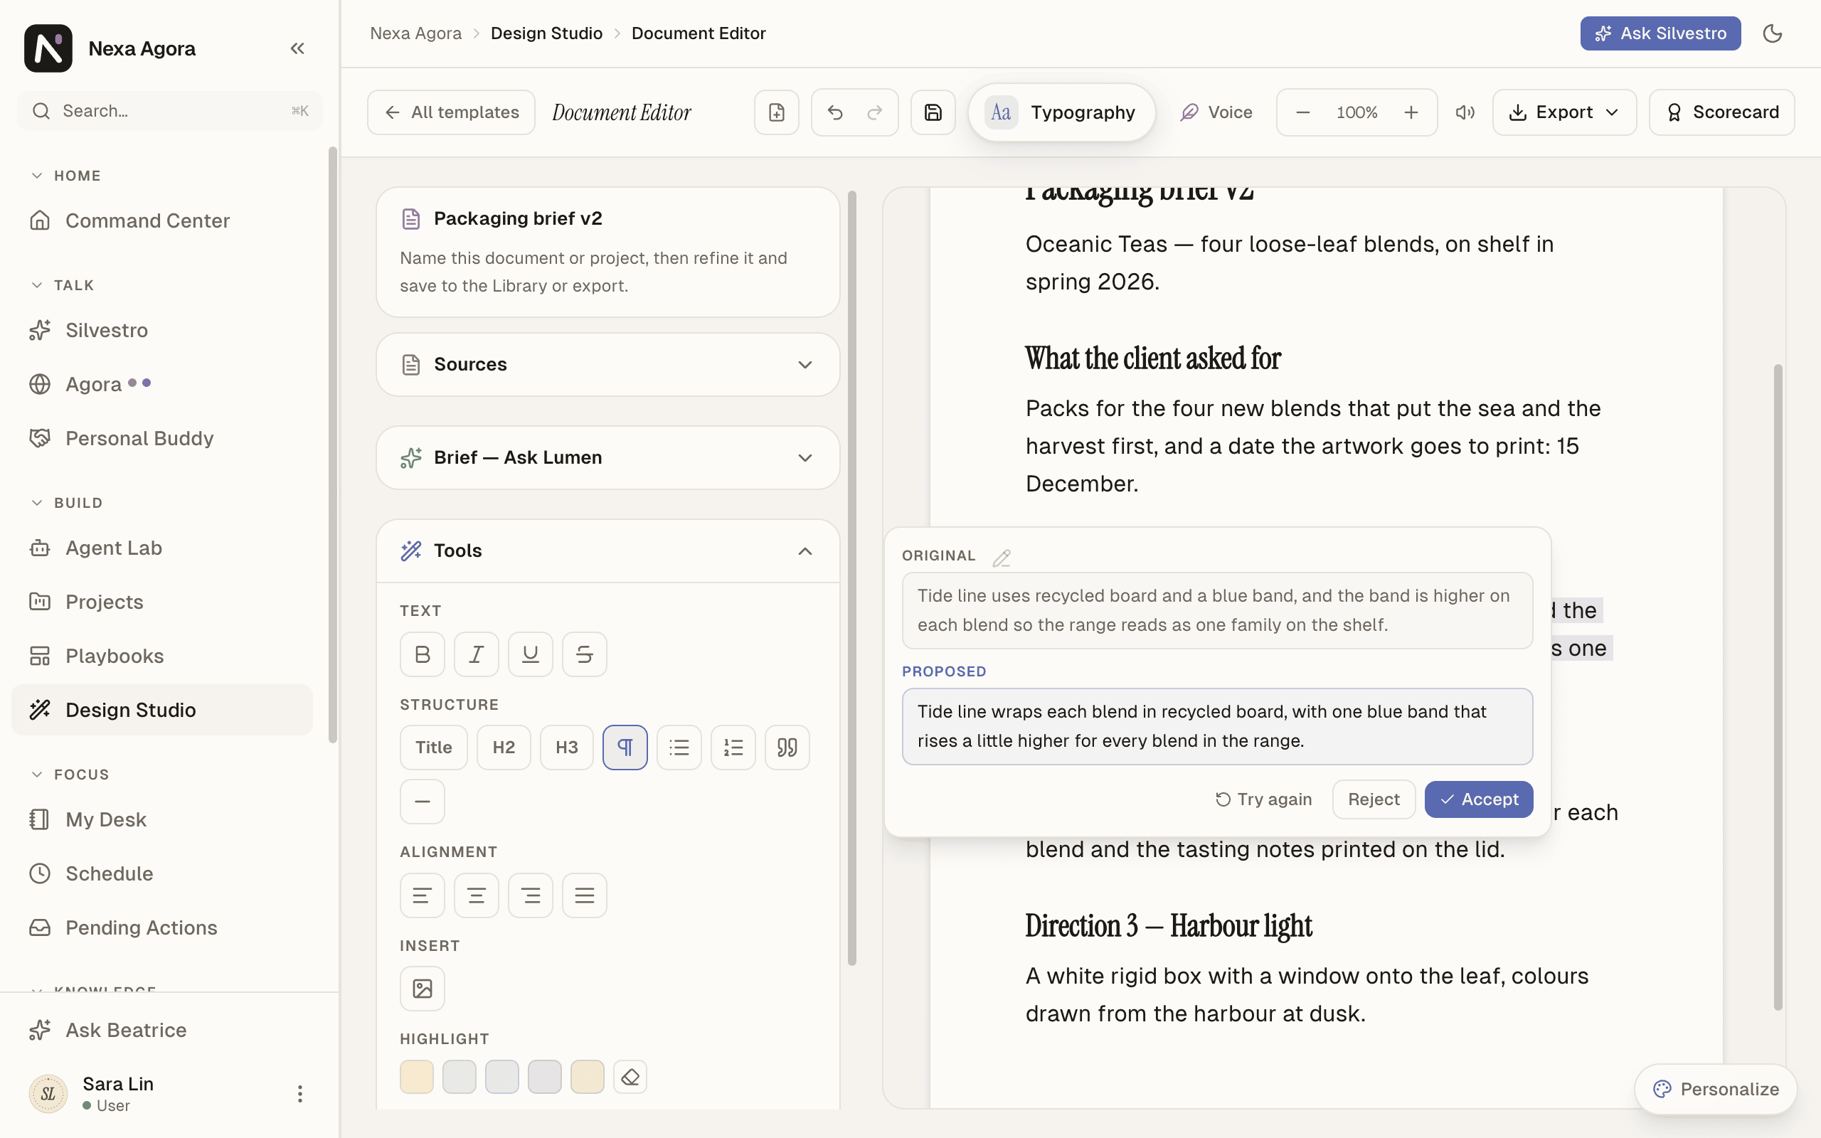Justify the text alignment
Viewport: 1821px width, 1138px height.
[x=585, y=895]
